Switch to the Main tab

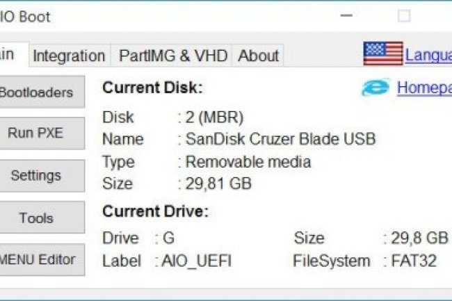pos(10,55)
